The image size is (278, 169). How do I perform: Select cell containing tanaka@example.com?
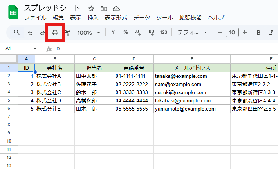tap(192, 76)
